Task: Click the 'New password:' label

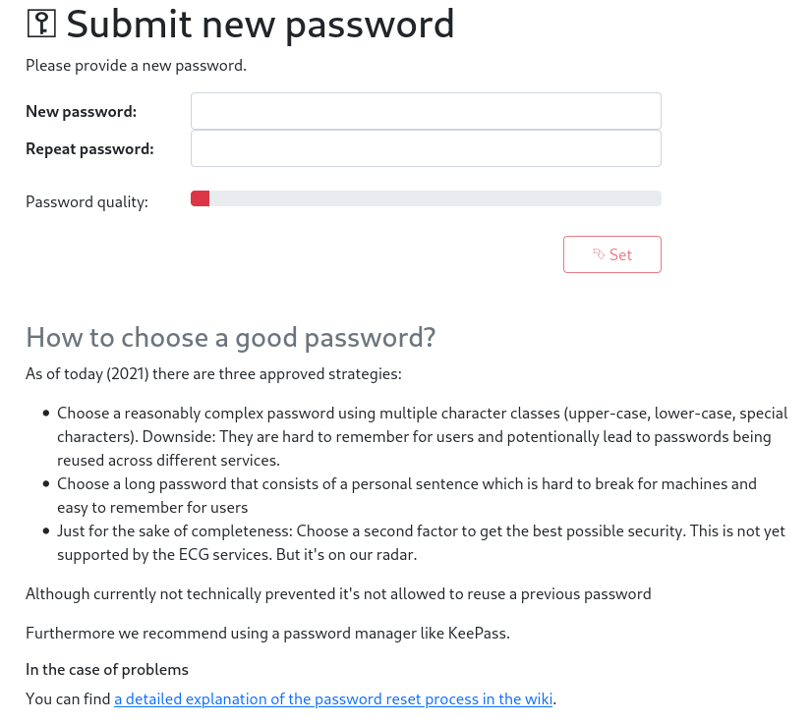Action: (82, 112)
